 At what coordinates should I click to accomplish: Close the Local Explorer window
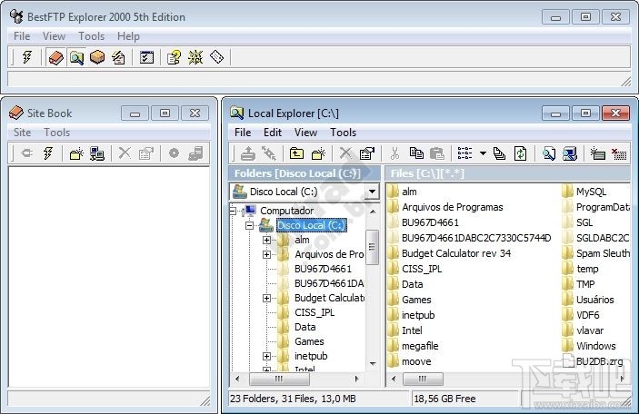(x=615, y=113)
